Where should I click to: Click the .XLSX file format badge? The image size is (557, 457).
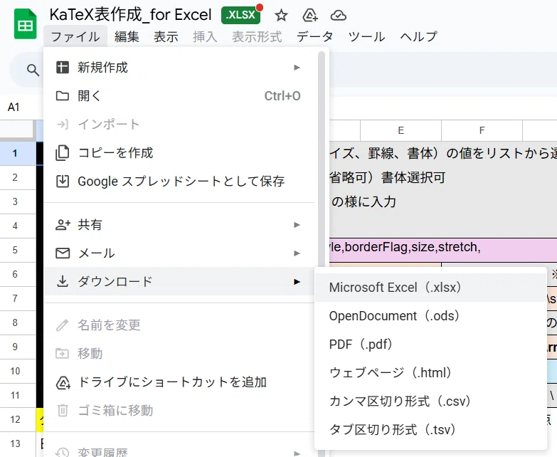240,15
